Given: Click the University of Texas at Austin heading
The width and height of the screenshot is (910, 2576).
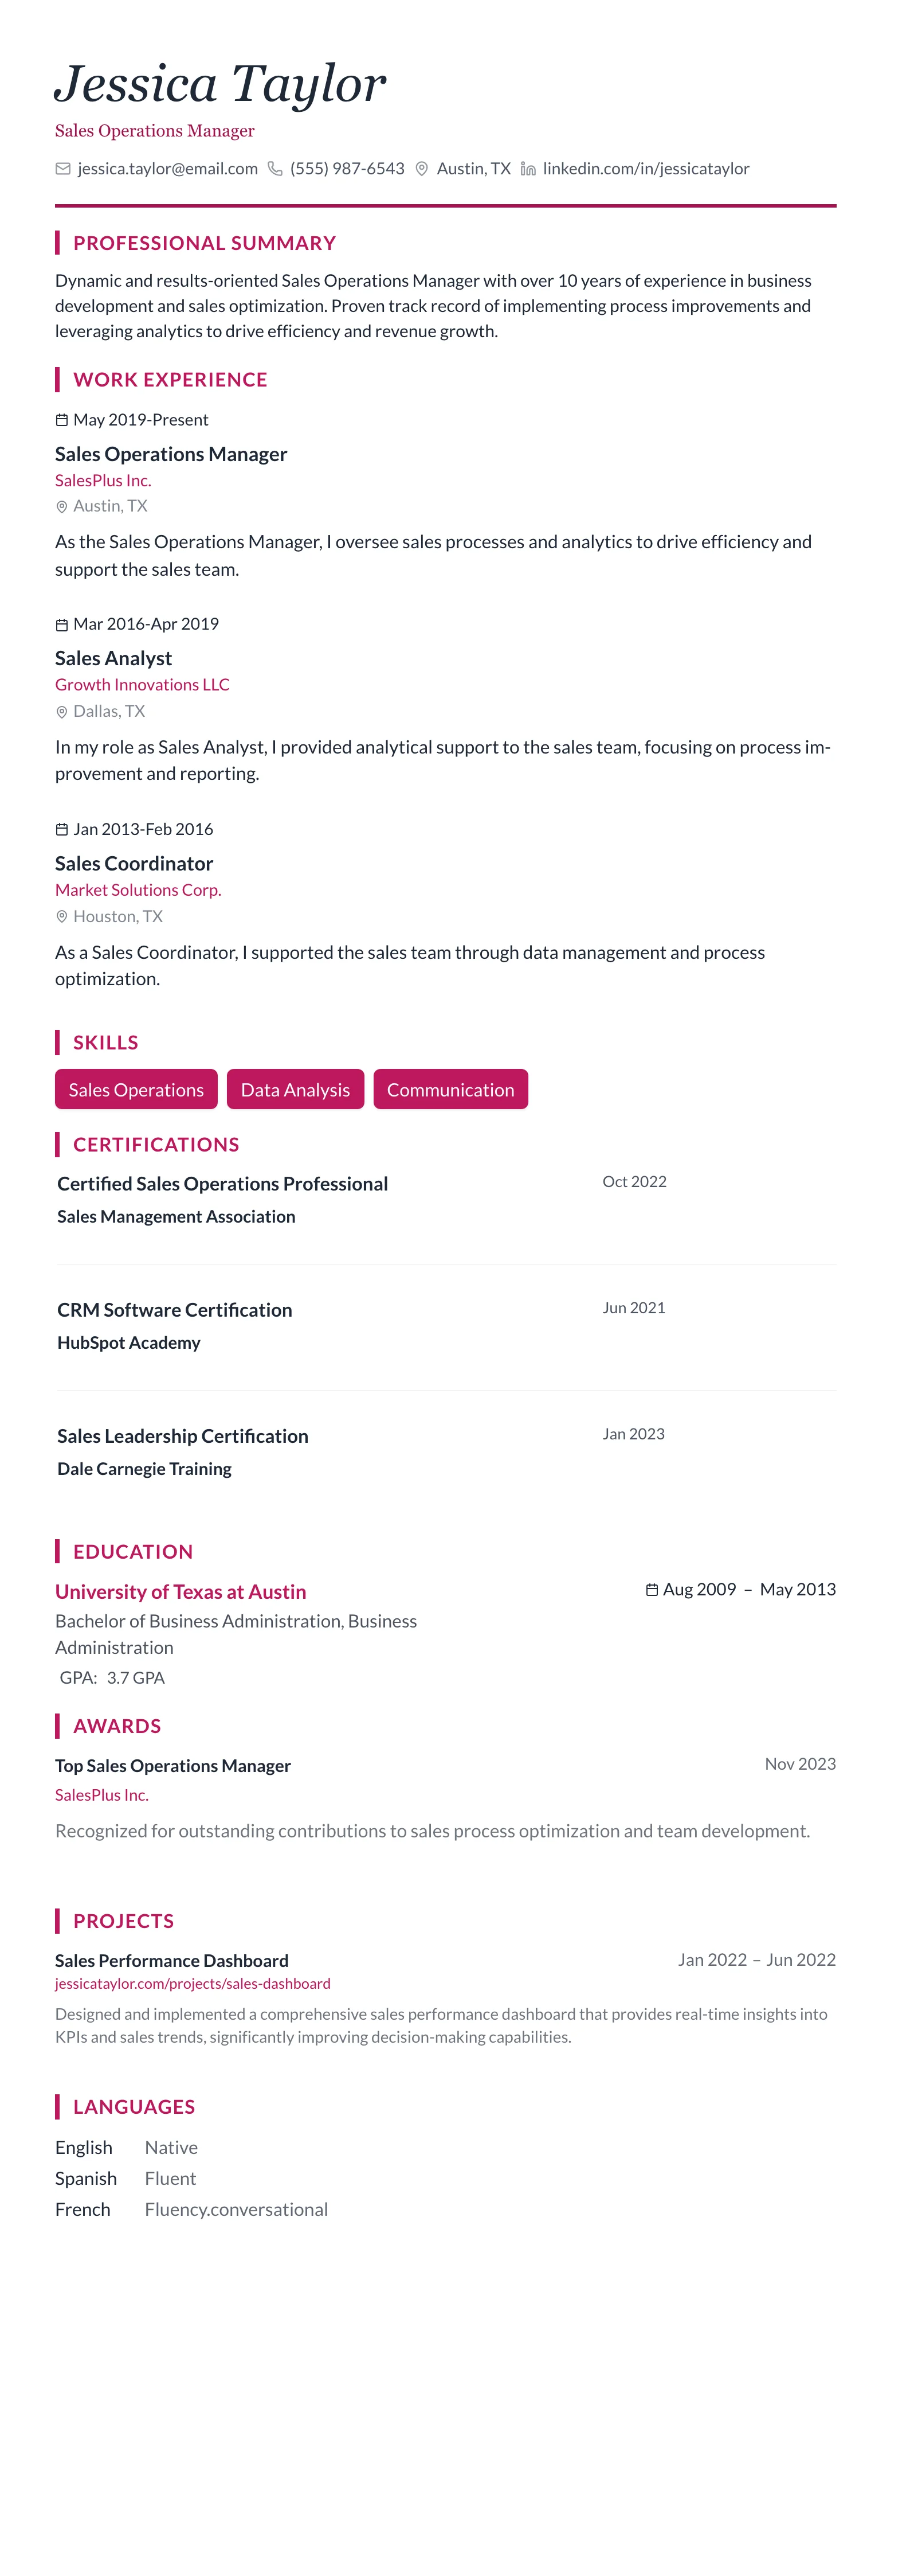Looking at the screenshot, I should click(181, 1592).
